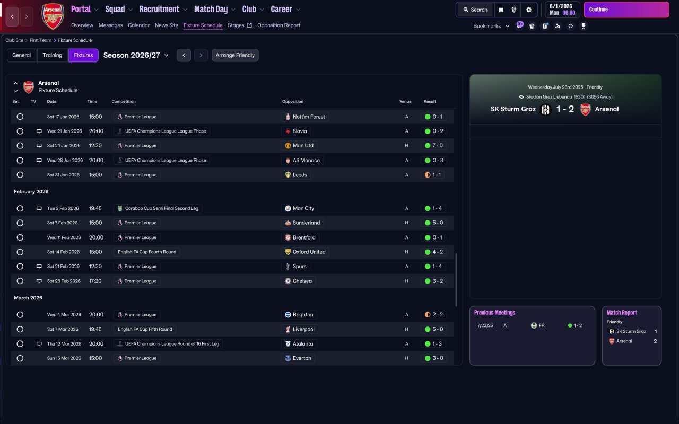The width and height of the screenshot is (679, 424).
Task: Open the bookmark icon next to Search
Action: (x=501, y=10)
